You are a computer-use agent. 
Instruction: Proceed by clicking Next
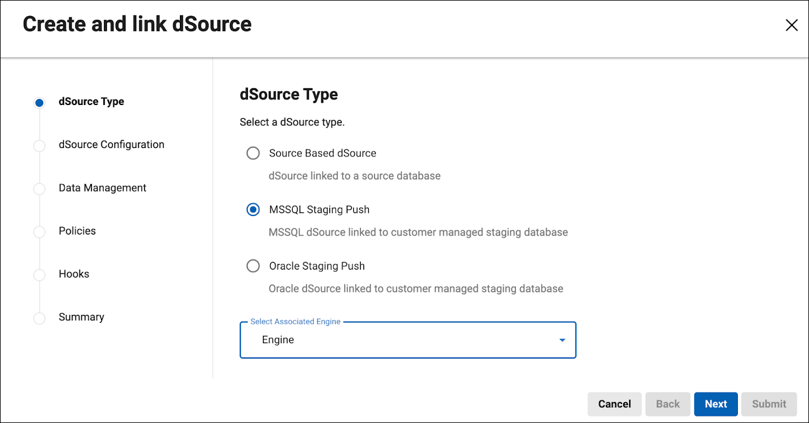pyautogui.click(x=715, y=404)
